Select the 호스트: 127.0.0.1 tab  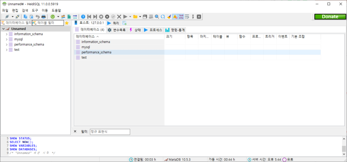(89, 23)
